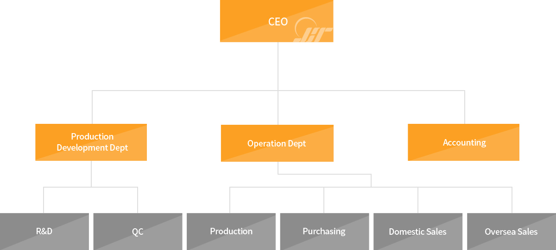This screenshot has width=556, height=250.
Task: Open the Production Development Dept box
Action: (91, 142)
